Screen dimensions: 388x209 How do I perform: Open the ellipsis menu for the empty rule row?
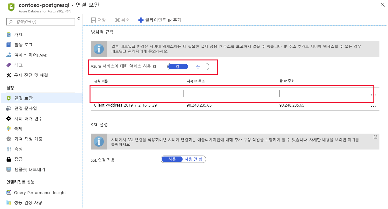coord(373,95)
